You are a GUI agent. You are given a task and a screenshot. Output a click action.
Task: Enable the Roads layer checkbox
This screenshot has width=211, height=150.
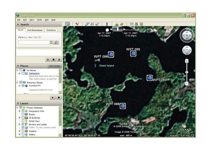click(23, 114)
